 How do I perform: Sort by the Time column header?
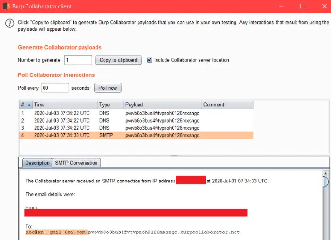pyautogui.click(x=65, y=105)
